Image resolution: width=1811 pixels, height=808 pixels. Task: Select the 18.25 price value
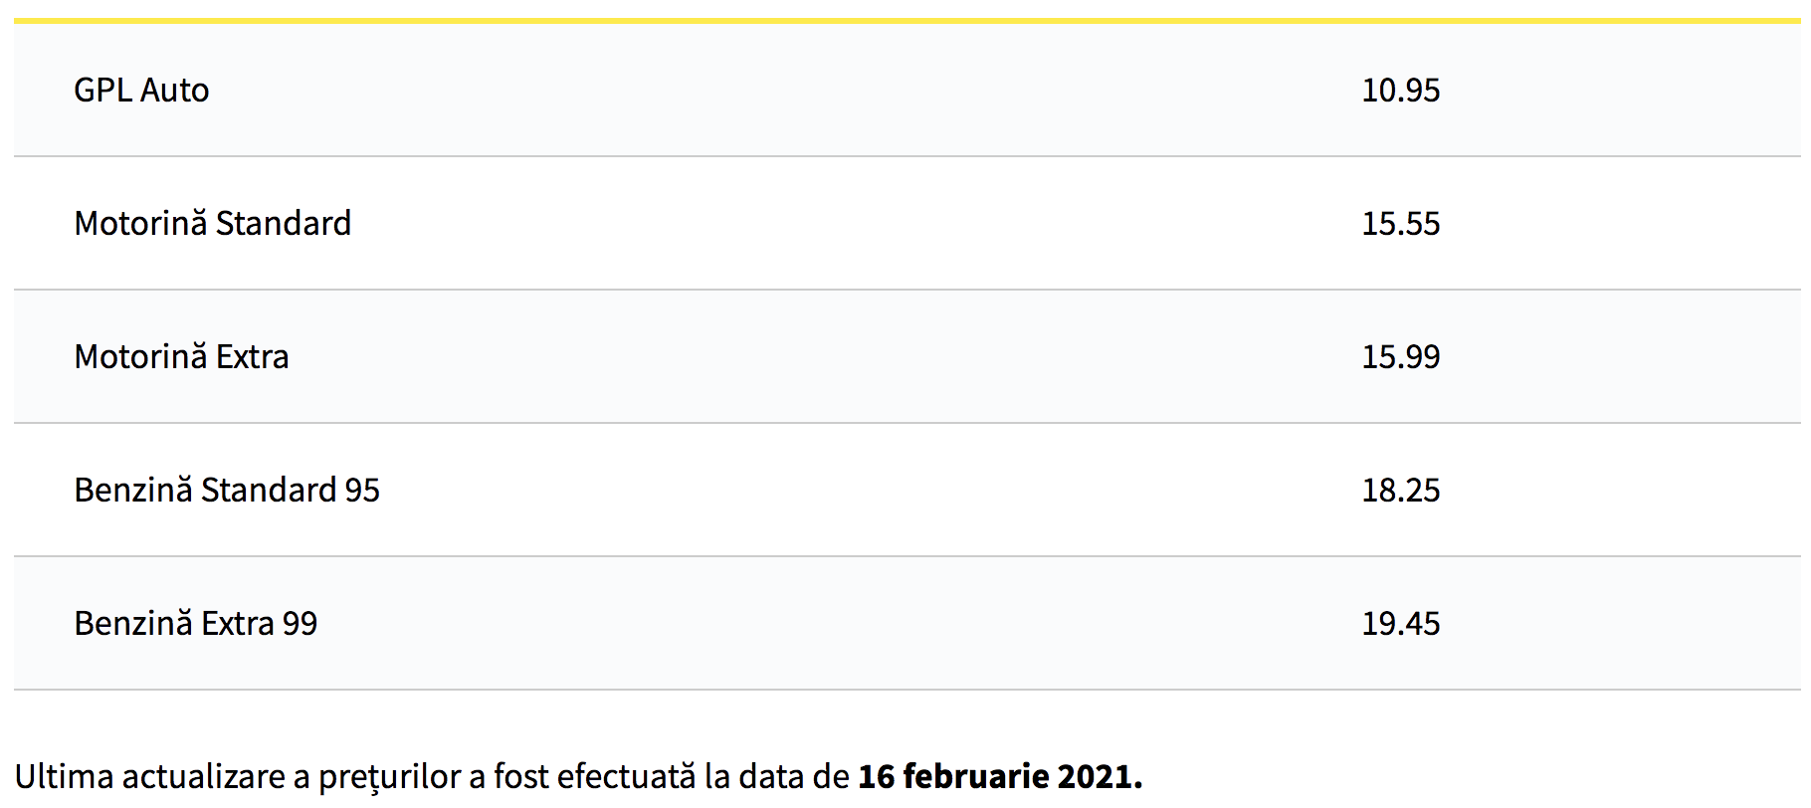coord(1400,491)
